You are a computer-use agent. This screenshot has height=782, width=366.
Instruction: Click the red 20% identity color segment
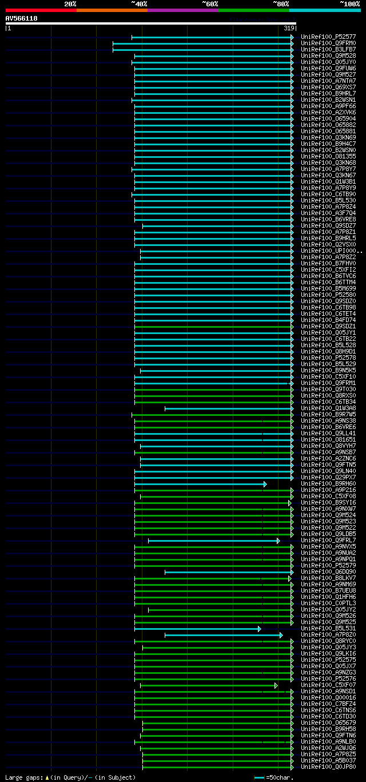coord(41,10)
